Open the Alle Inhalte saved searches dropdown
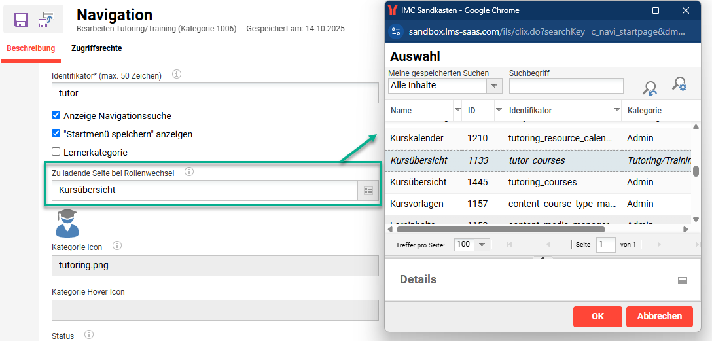 494,86
